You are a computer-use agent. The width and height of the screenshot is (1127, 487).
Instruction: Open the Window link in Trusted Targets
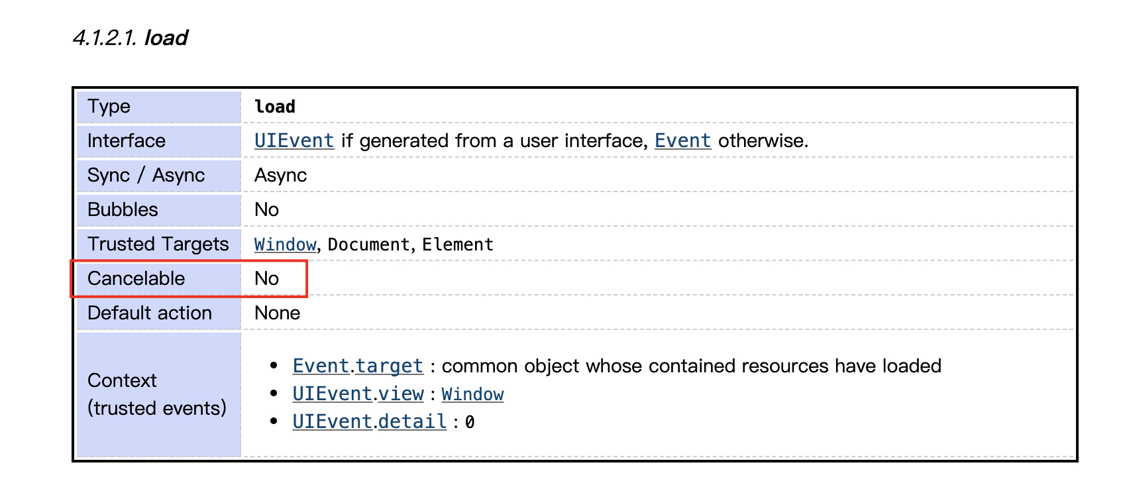286,244
